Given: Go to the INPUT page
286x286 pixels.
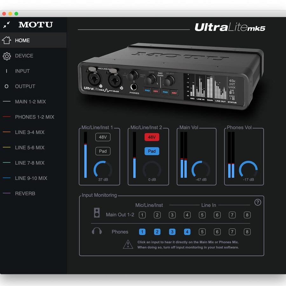Looking at the screenshot, I should 33,71.
